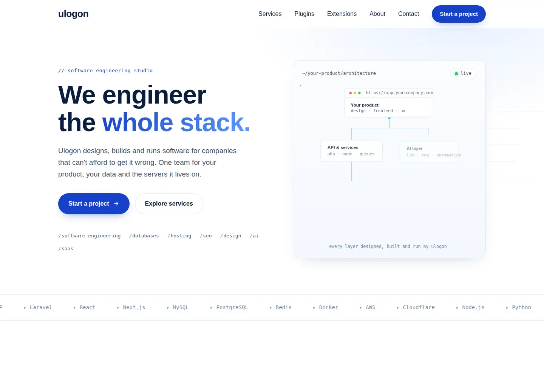The image size is (544, 378).
Task: Click the live status badge
Action: [x=463, y=73]
